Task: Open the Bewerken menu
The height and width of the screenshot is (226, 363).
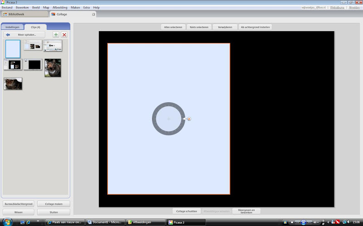Action: [x=22, y=7]
